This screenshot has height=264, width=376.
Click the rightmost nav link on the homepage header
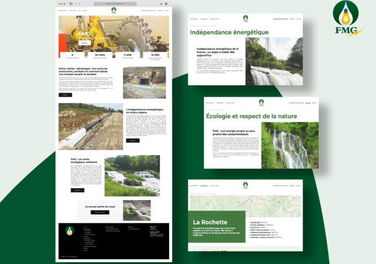click(167, 11)
